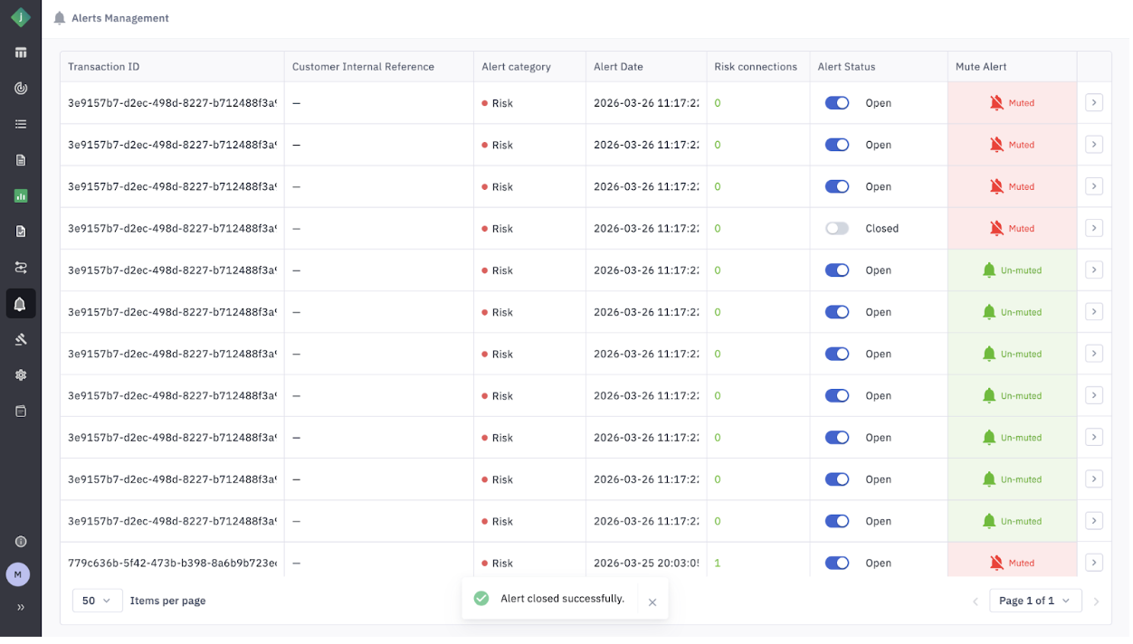Viewport: 1133px width, 644px height.
Task: Open the radar scan icon in sidebar
Action: [20, 89]
